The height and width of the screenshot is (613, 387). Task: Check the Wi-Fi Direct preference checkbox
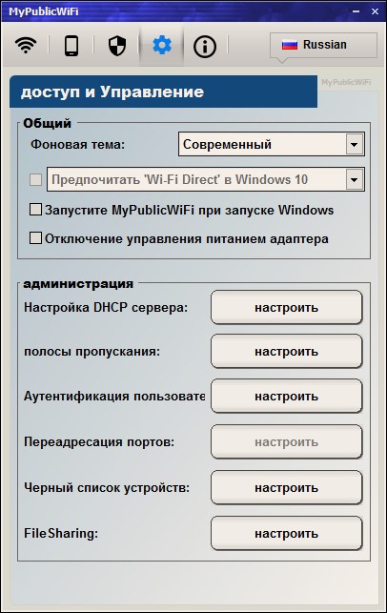(35, 179)
